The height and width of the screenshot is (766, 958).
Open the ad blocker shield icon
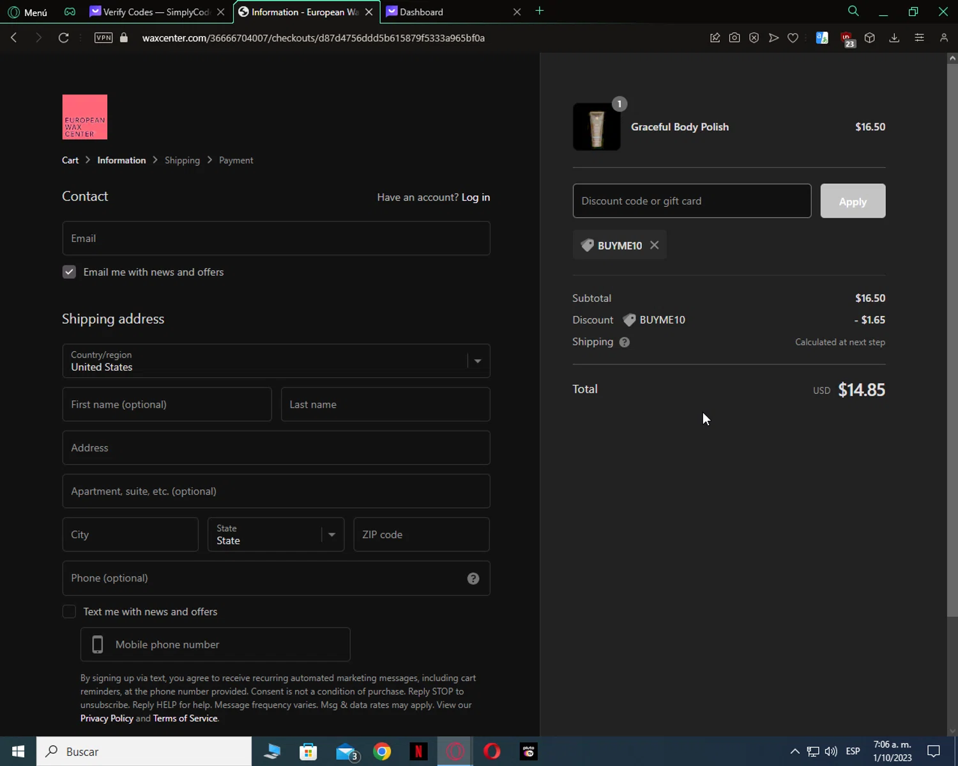click(754, 38)
